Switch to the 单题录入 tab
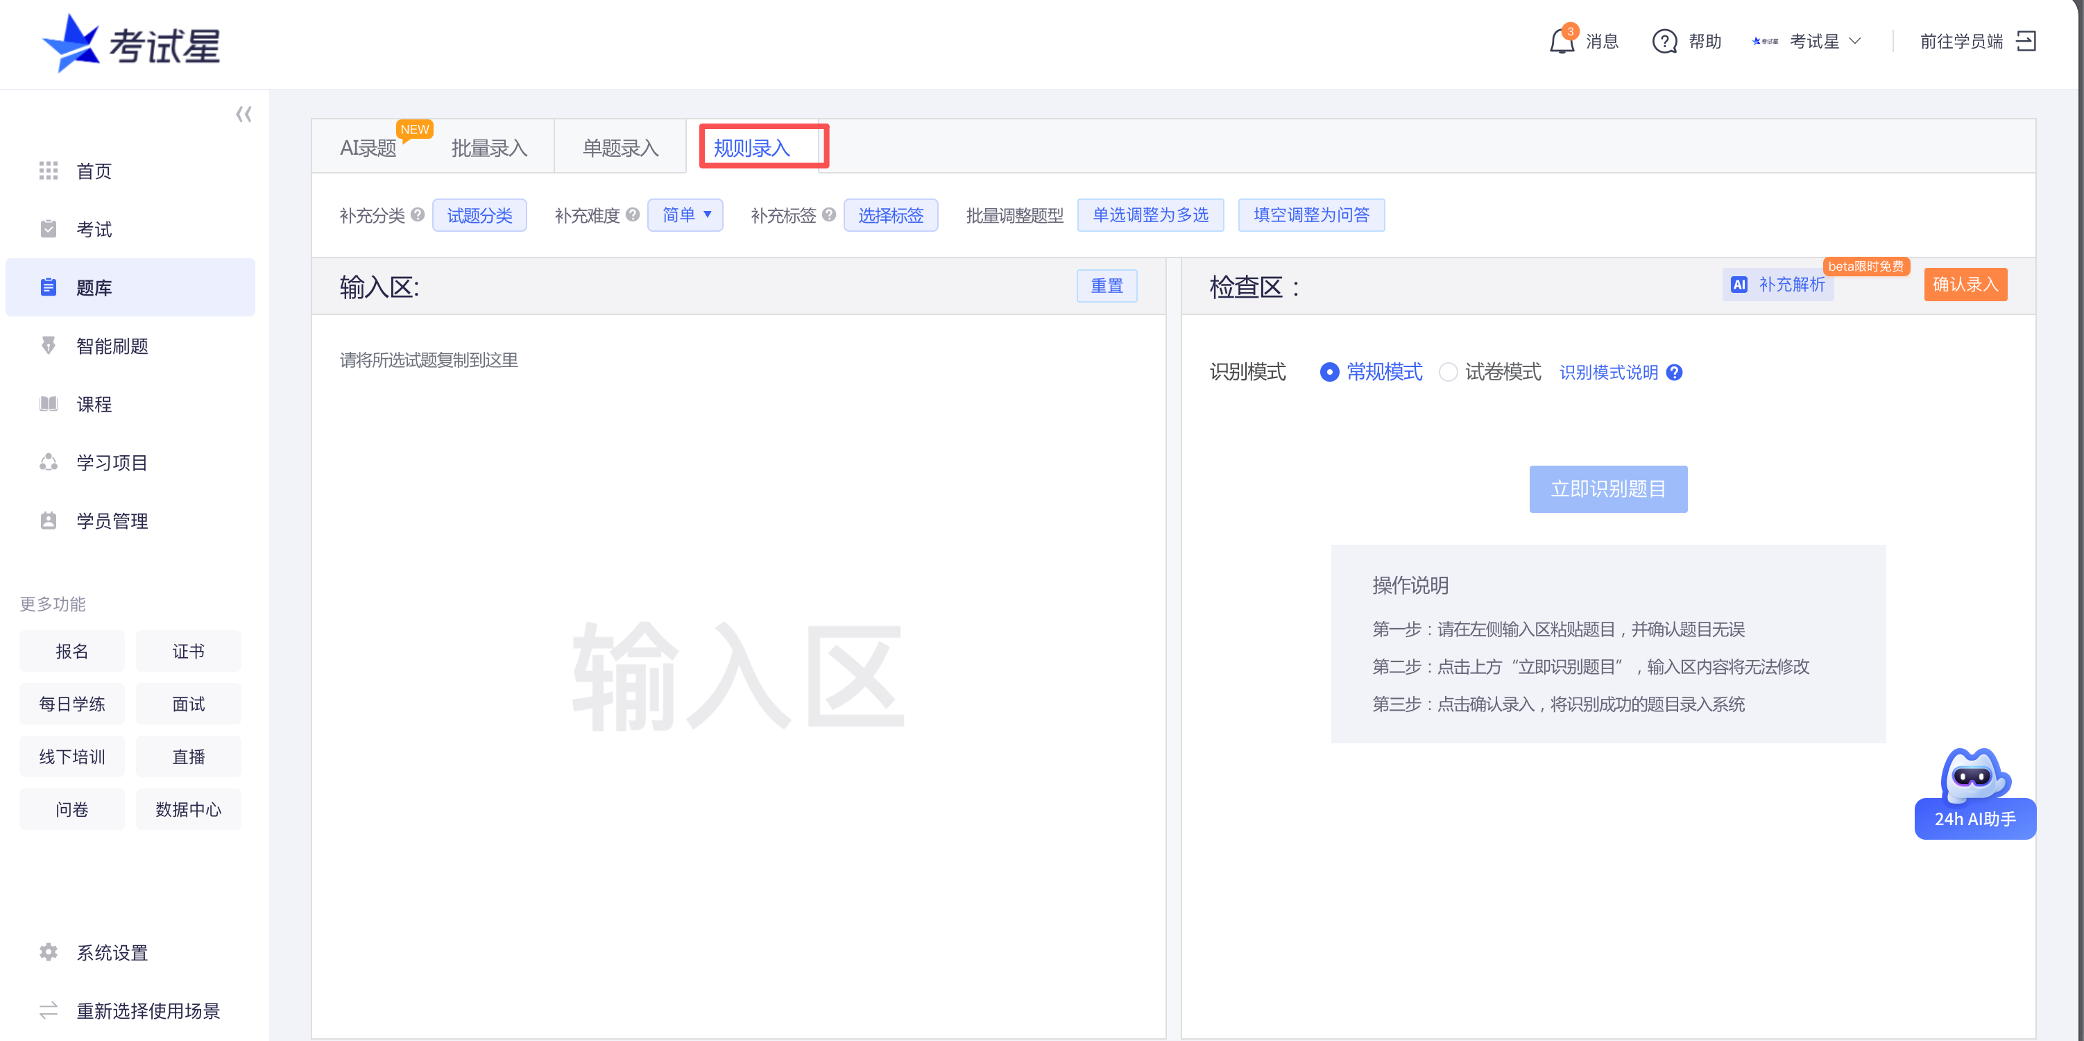This screenshot has width=2084, height=1041. (620, 148)
